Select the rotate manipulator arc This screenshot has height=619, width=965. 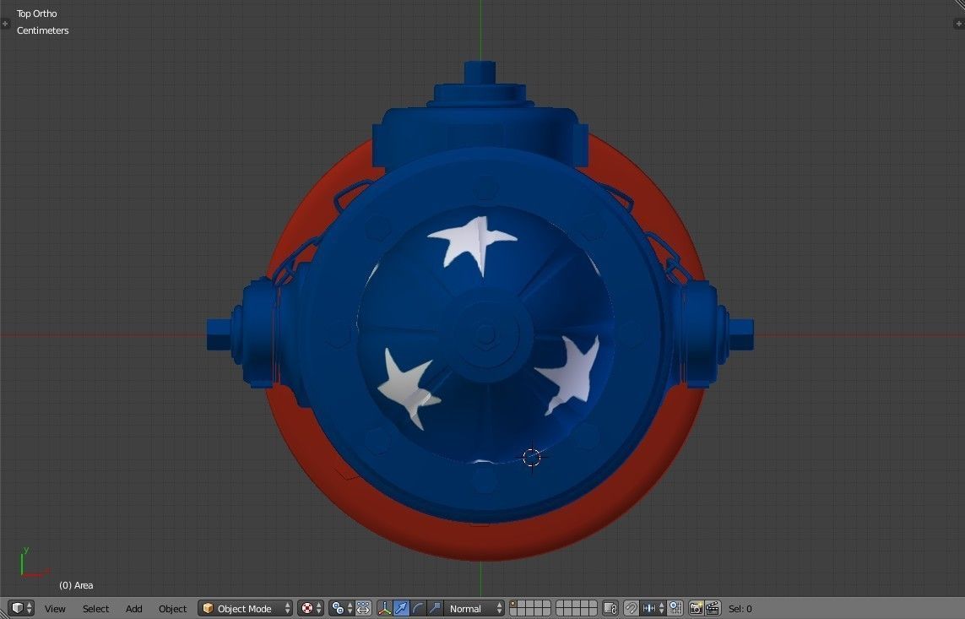[417, 609]
